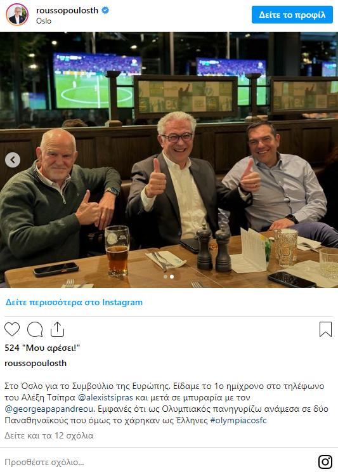Select the second carousel dot indicator
This screenshot has height=474, width=338.
(172, 277)
